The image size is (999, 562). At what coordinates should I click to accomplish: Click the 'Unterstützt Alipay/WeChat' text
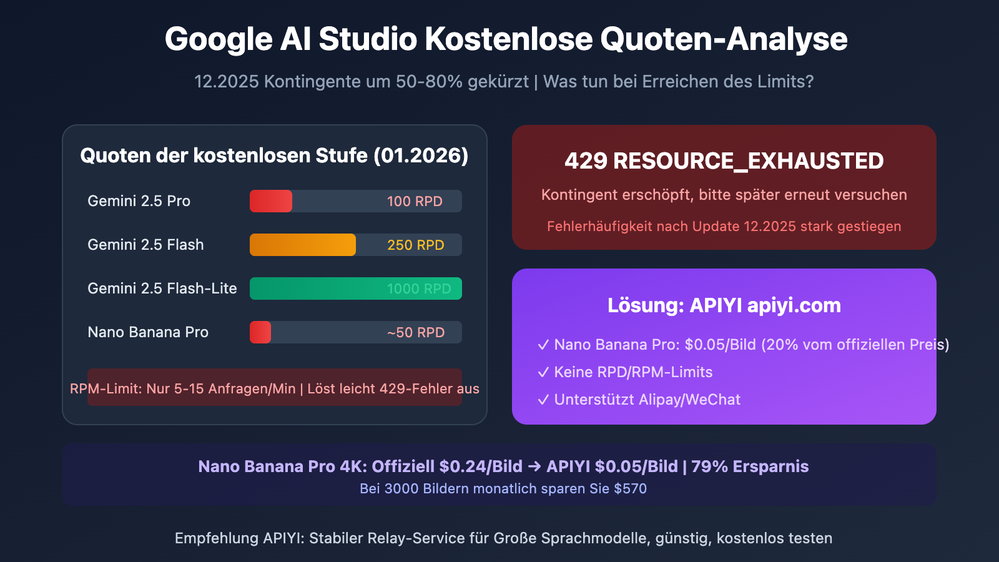click(x=647, y=400)
